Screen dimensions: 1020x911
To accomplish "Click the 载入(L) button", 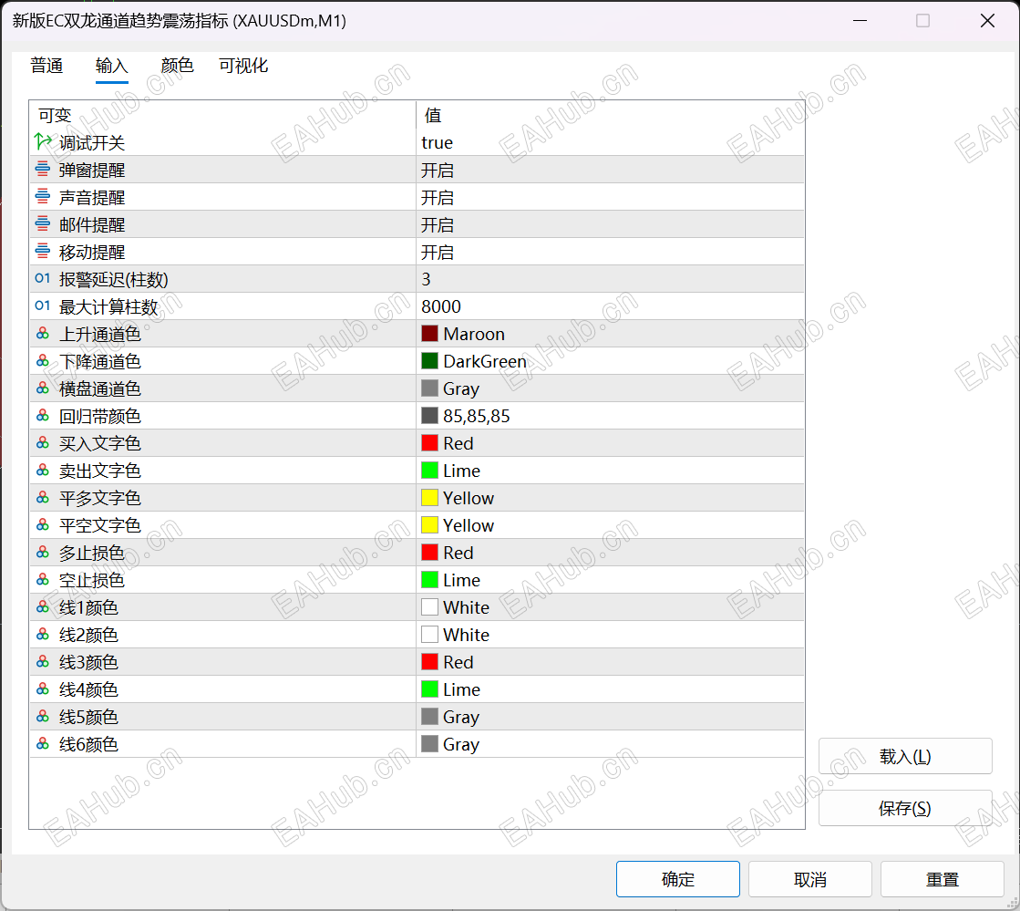I will [x=905, y=756].
